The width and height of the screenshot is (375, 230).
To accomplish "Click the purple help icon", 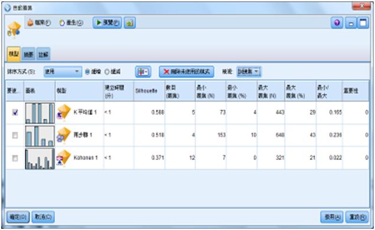I will point(337,23).
